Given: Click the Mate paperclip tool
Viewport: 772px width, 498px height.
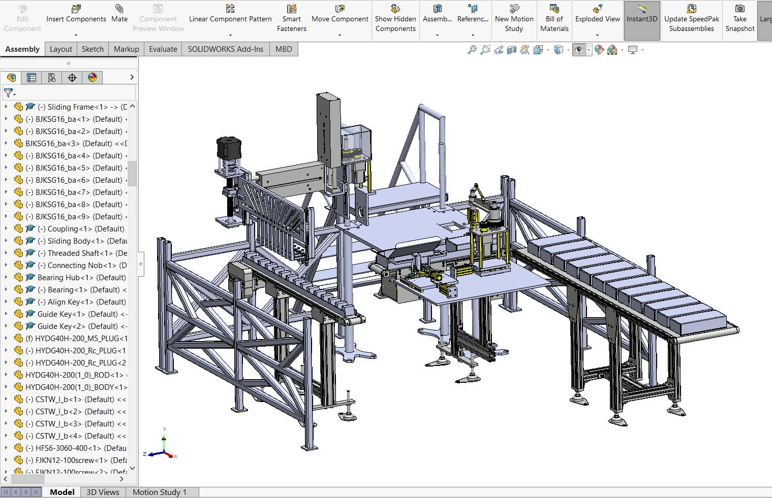Looking at the screenshot, I should 119,14.
